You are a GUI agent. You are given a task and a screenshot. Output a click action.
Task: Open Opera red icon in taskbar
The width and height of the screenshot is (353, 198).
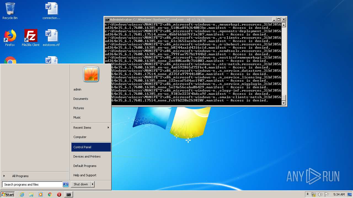click(59, 194)
